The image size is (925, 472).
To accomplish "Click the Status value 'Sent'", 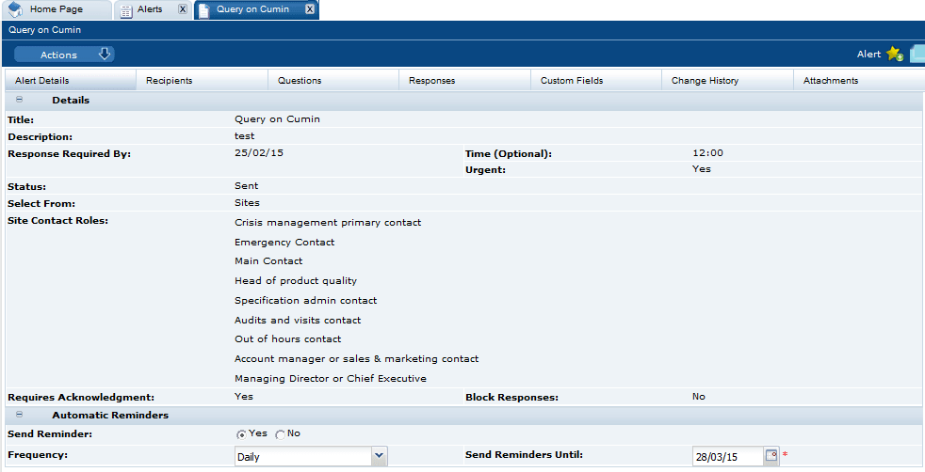I will (246, 185).
